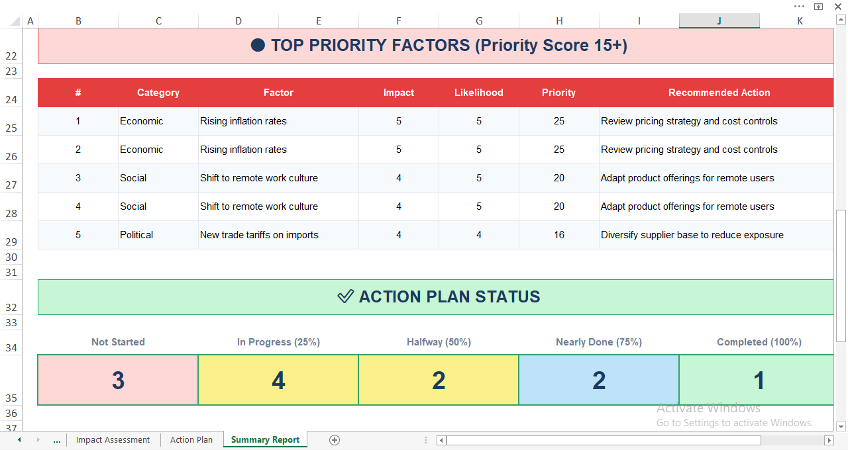Screen dimensions: 848x450
Task: Click the horizontal scrollbar left arrow
Action: pyautogui.click(x=441, y=440)
